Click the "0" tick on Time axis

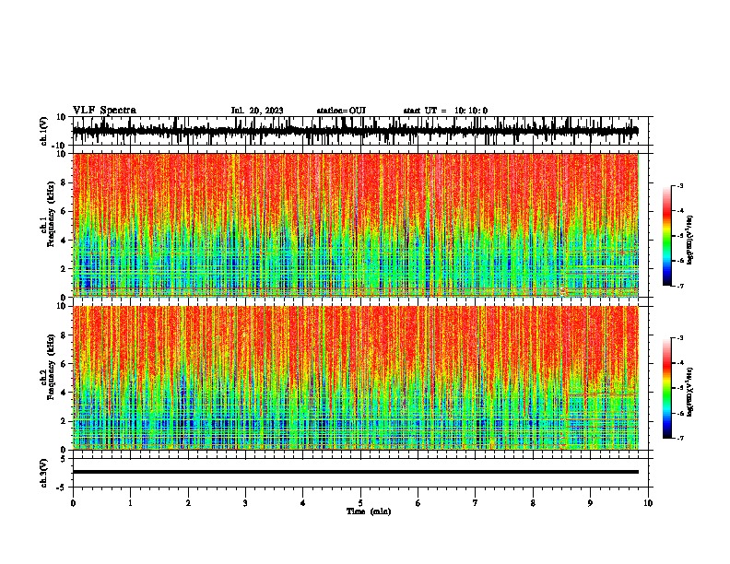tap(73, 503)
